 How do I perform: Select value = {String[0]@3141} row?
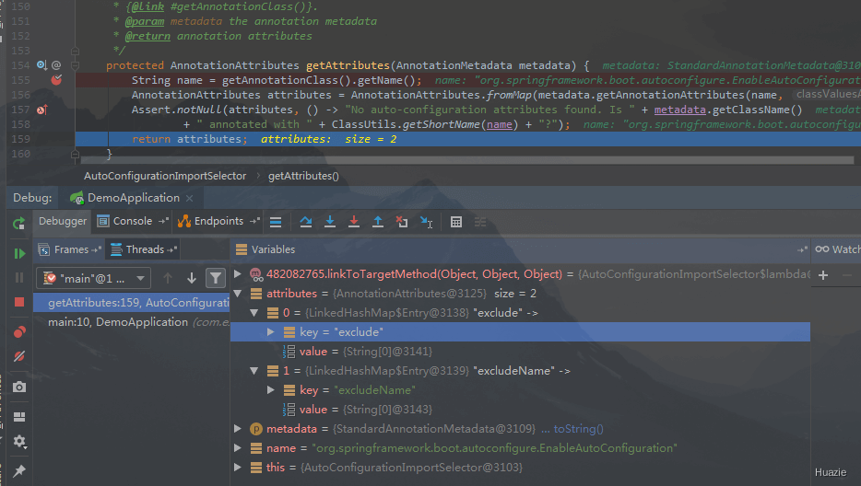click(x=520, y=352)
